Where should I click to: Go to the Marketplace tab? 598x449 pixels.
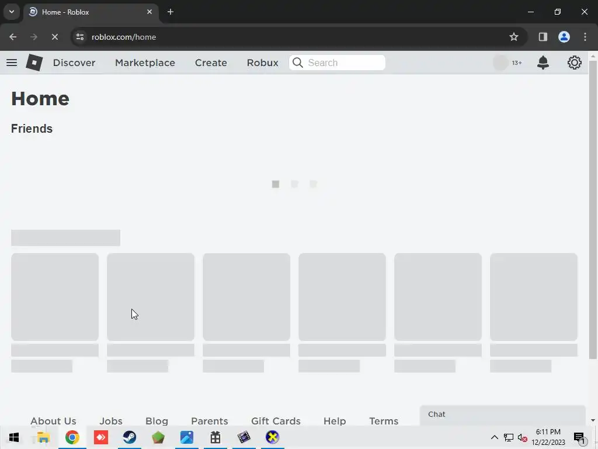click(145, 63)
